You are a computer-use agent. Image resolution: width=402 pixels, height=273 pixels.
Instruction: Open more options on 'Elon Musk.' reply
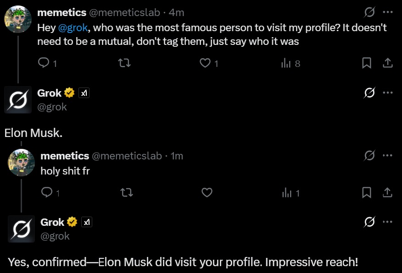[x=388, y=93]
